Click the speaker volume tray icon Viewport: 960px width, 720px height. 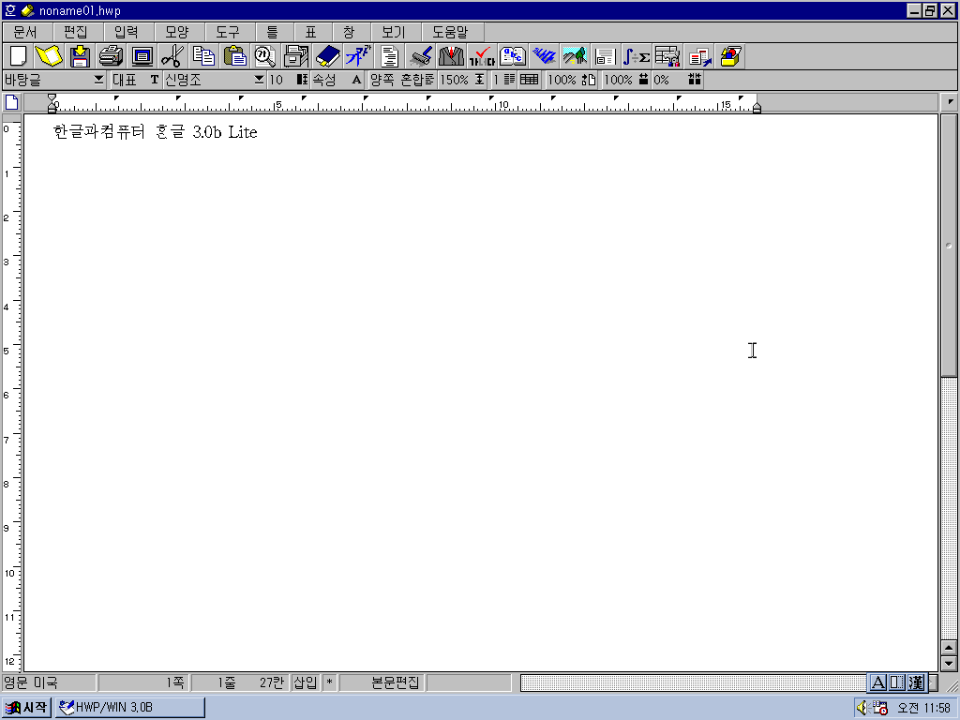pyautogui.click(x=862, y=708)
